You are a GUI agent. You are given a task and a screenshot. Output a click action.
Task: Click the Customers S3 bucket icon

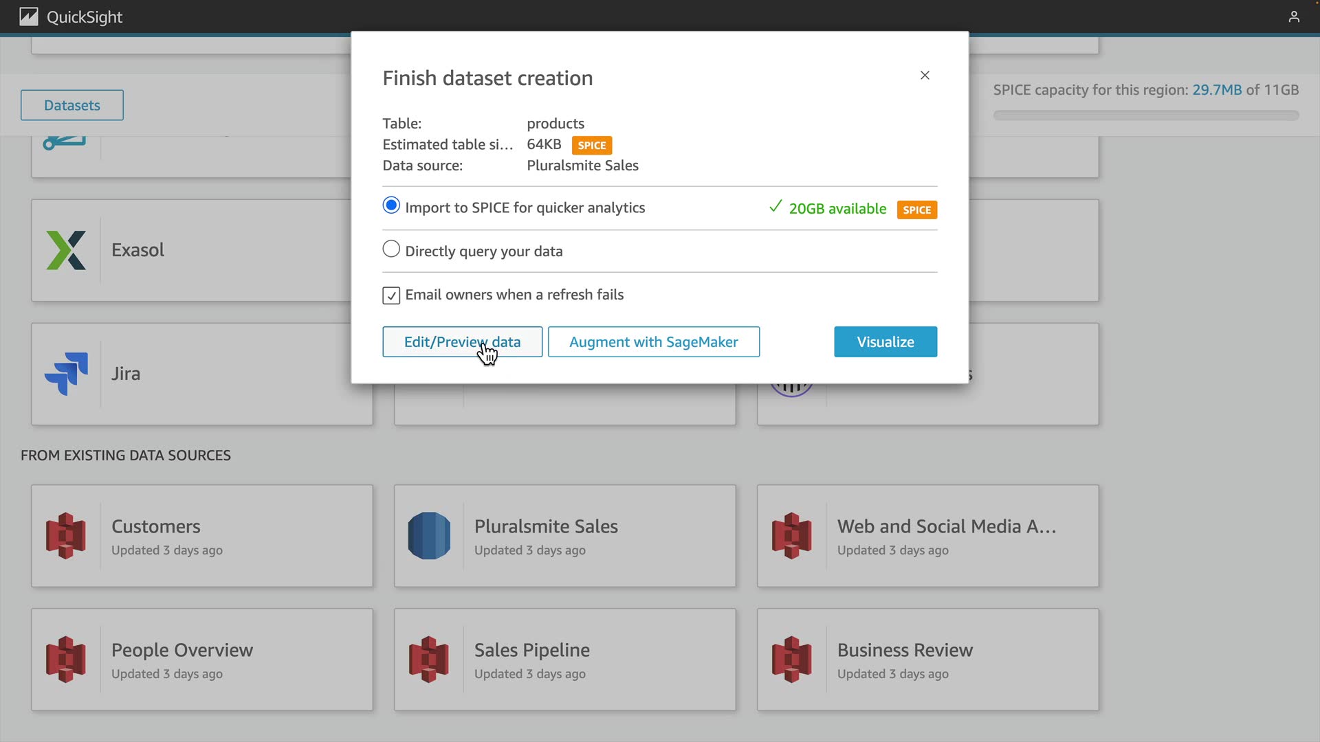pyautogui.click(x=66, y=536)
